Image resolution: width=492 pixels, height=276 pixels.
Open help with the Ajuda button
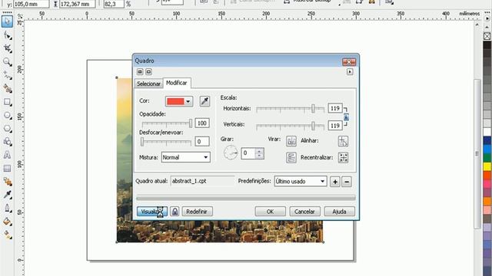tap(339, 212)
